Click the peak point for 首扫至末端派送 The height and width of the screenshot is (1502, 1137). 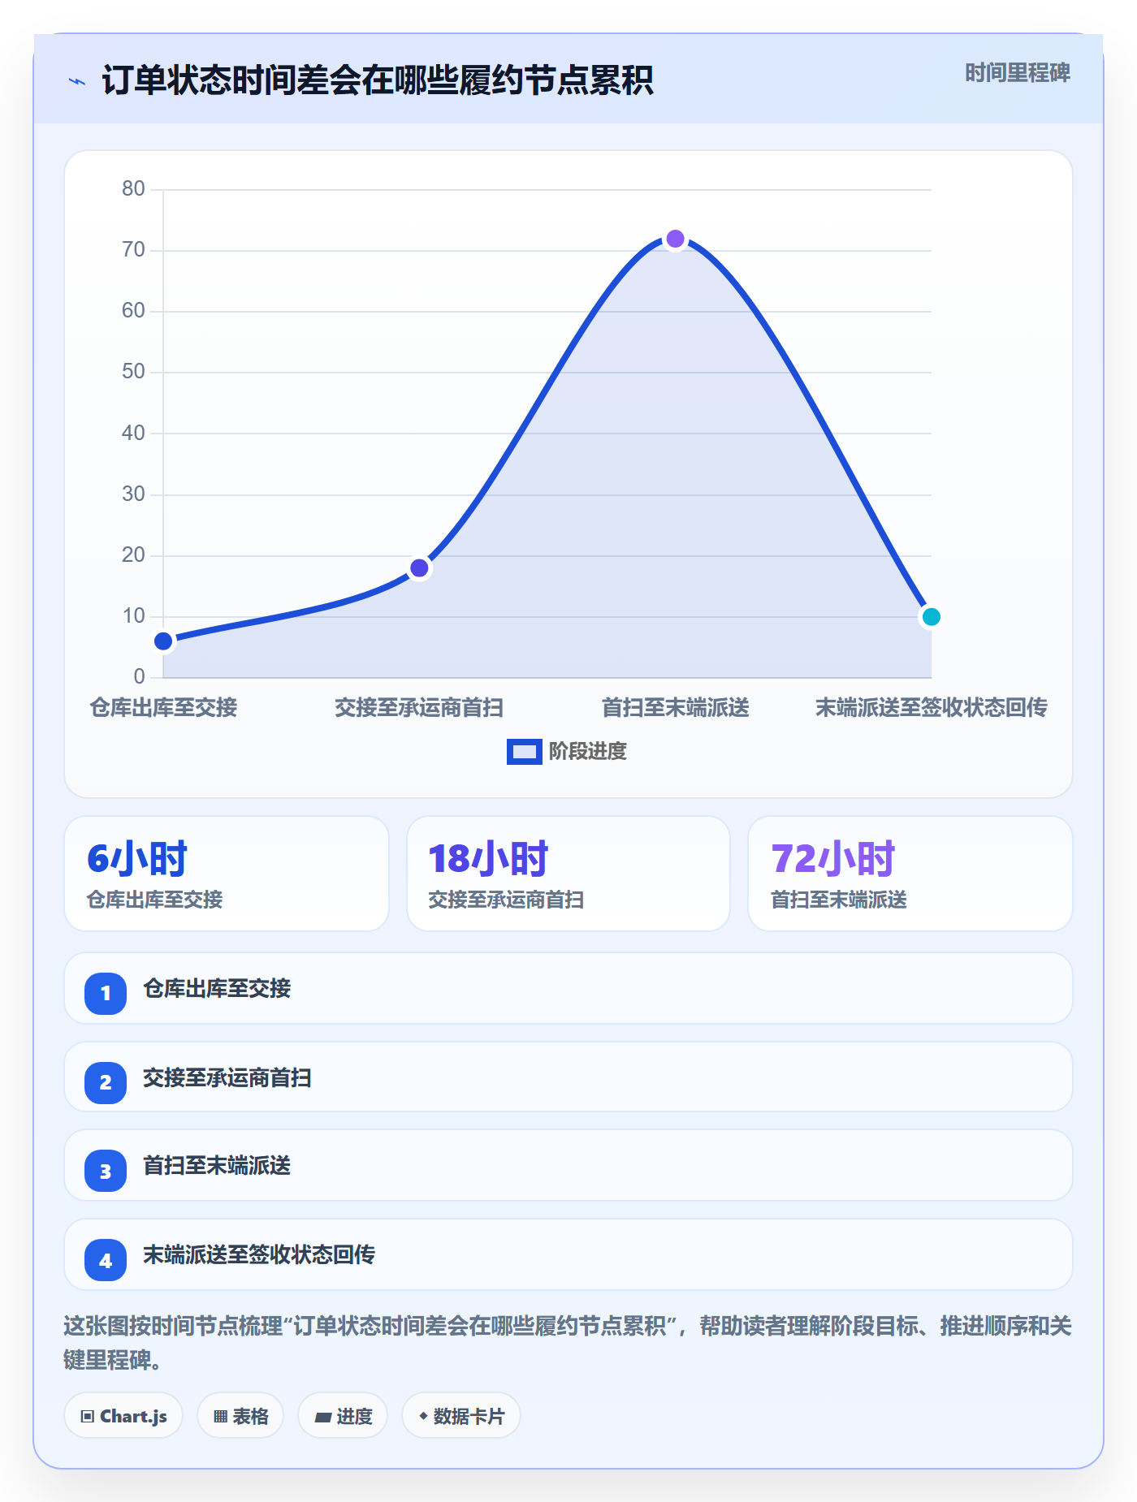(675, 240)
